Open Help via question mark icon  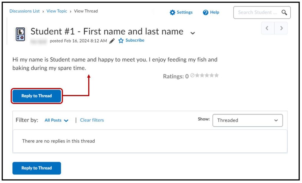pos(206,12)
